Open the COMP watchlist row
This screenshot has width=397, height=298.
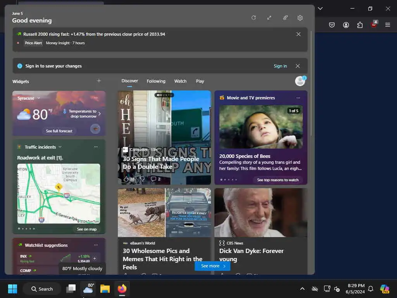click(38, 270)
